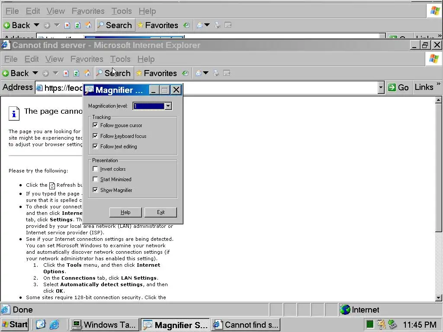Click Help button in Magnifier dialog
Viewport: 443px width, 332px height.
coord(125,212)
